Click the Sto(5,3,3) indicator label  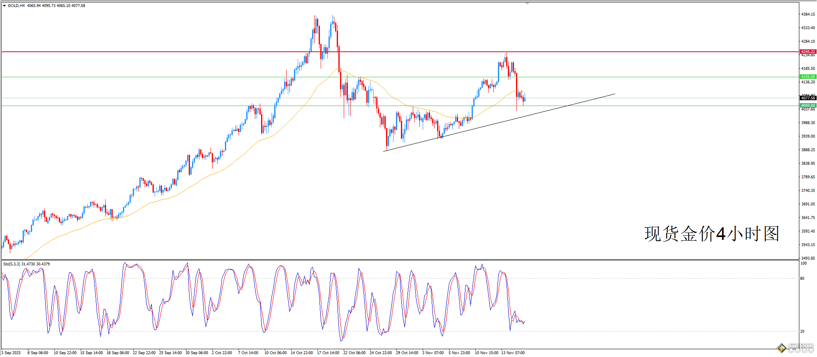pos(12,264)
